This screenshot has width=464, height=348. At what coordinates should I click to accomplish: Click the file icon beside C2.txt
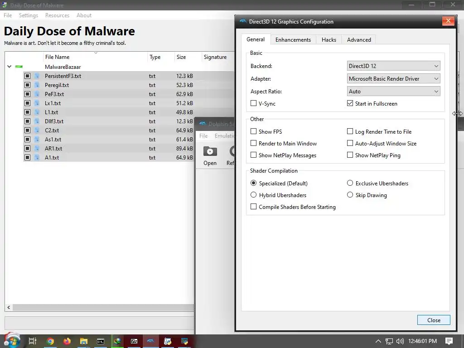tap(37, 130)
